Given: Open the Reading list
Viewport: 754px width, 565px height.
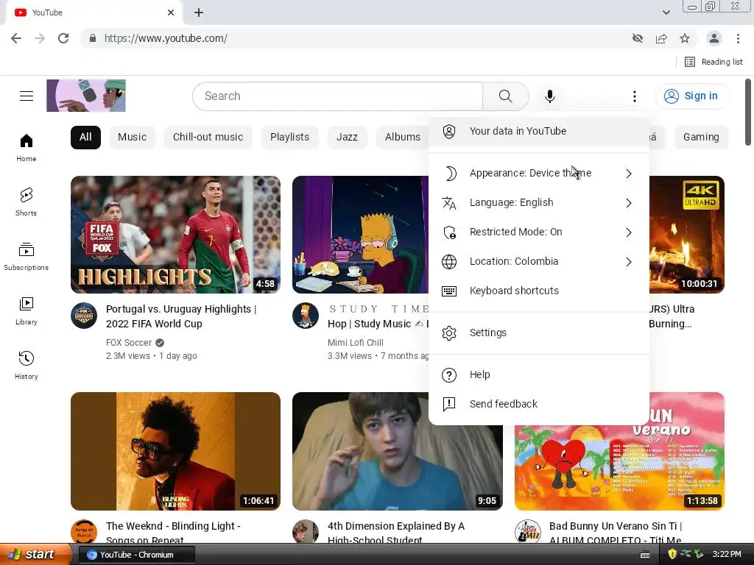Looking at the screenshot, I should pyautogui.click(x=714, y=62).
